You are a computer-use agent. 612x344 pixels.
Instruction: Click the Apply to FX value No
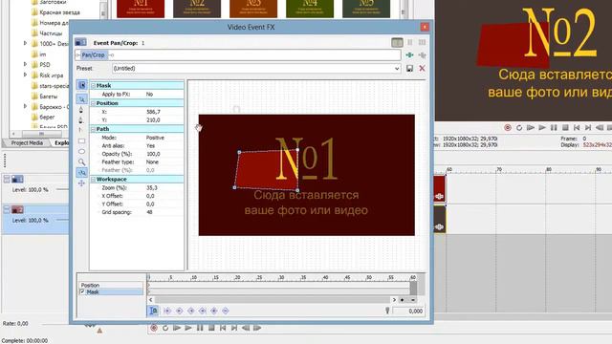149,94
